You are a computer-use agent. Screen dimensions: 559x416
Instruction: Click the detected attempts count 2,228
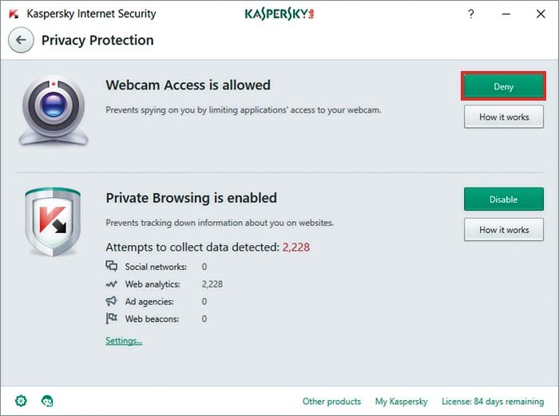pyautogui.click(x=295, y=248)
